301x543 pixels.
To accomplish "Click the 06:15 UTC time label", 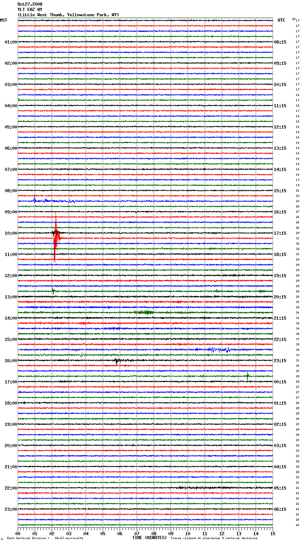I will click(x=280, y=509).
